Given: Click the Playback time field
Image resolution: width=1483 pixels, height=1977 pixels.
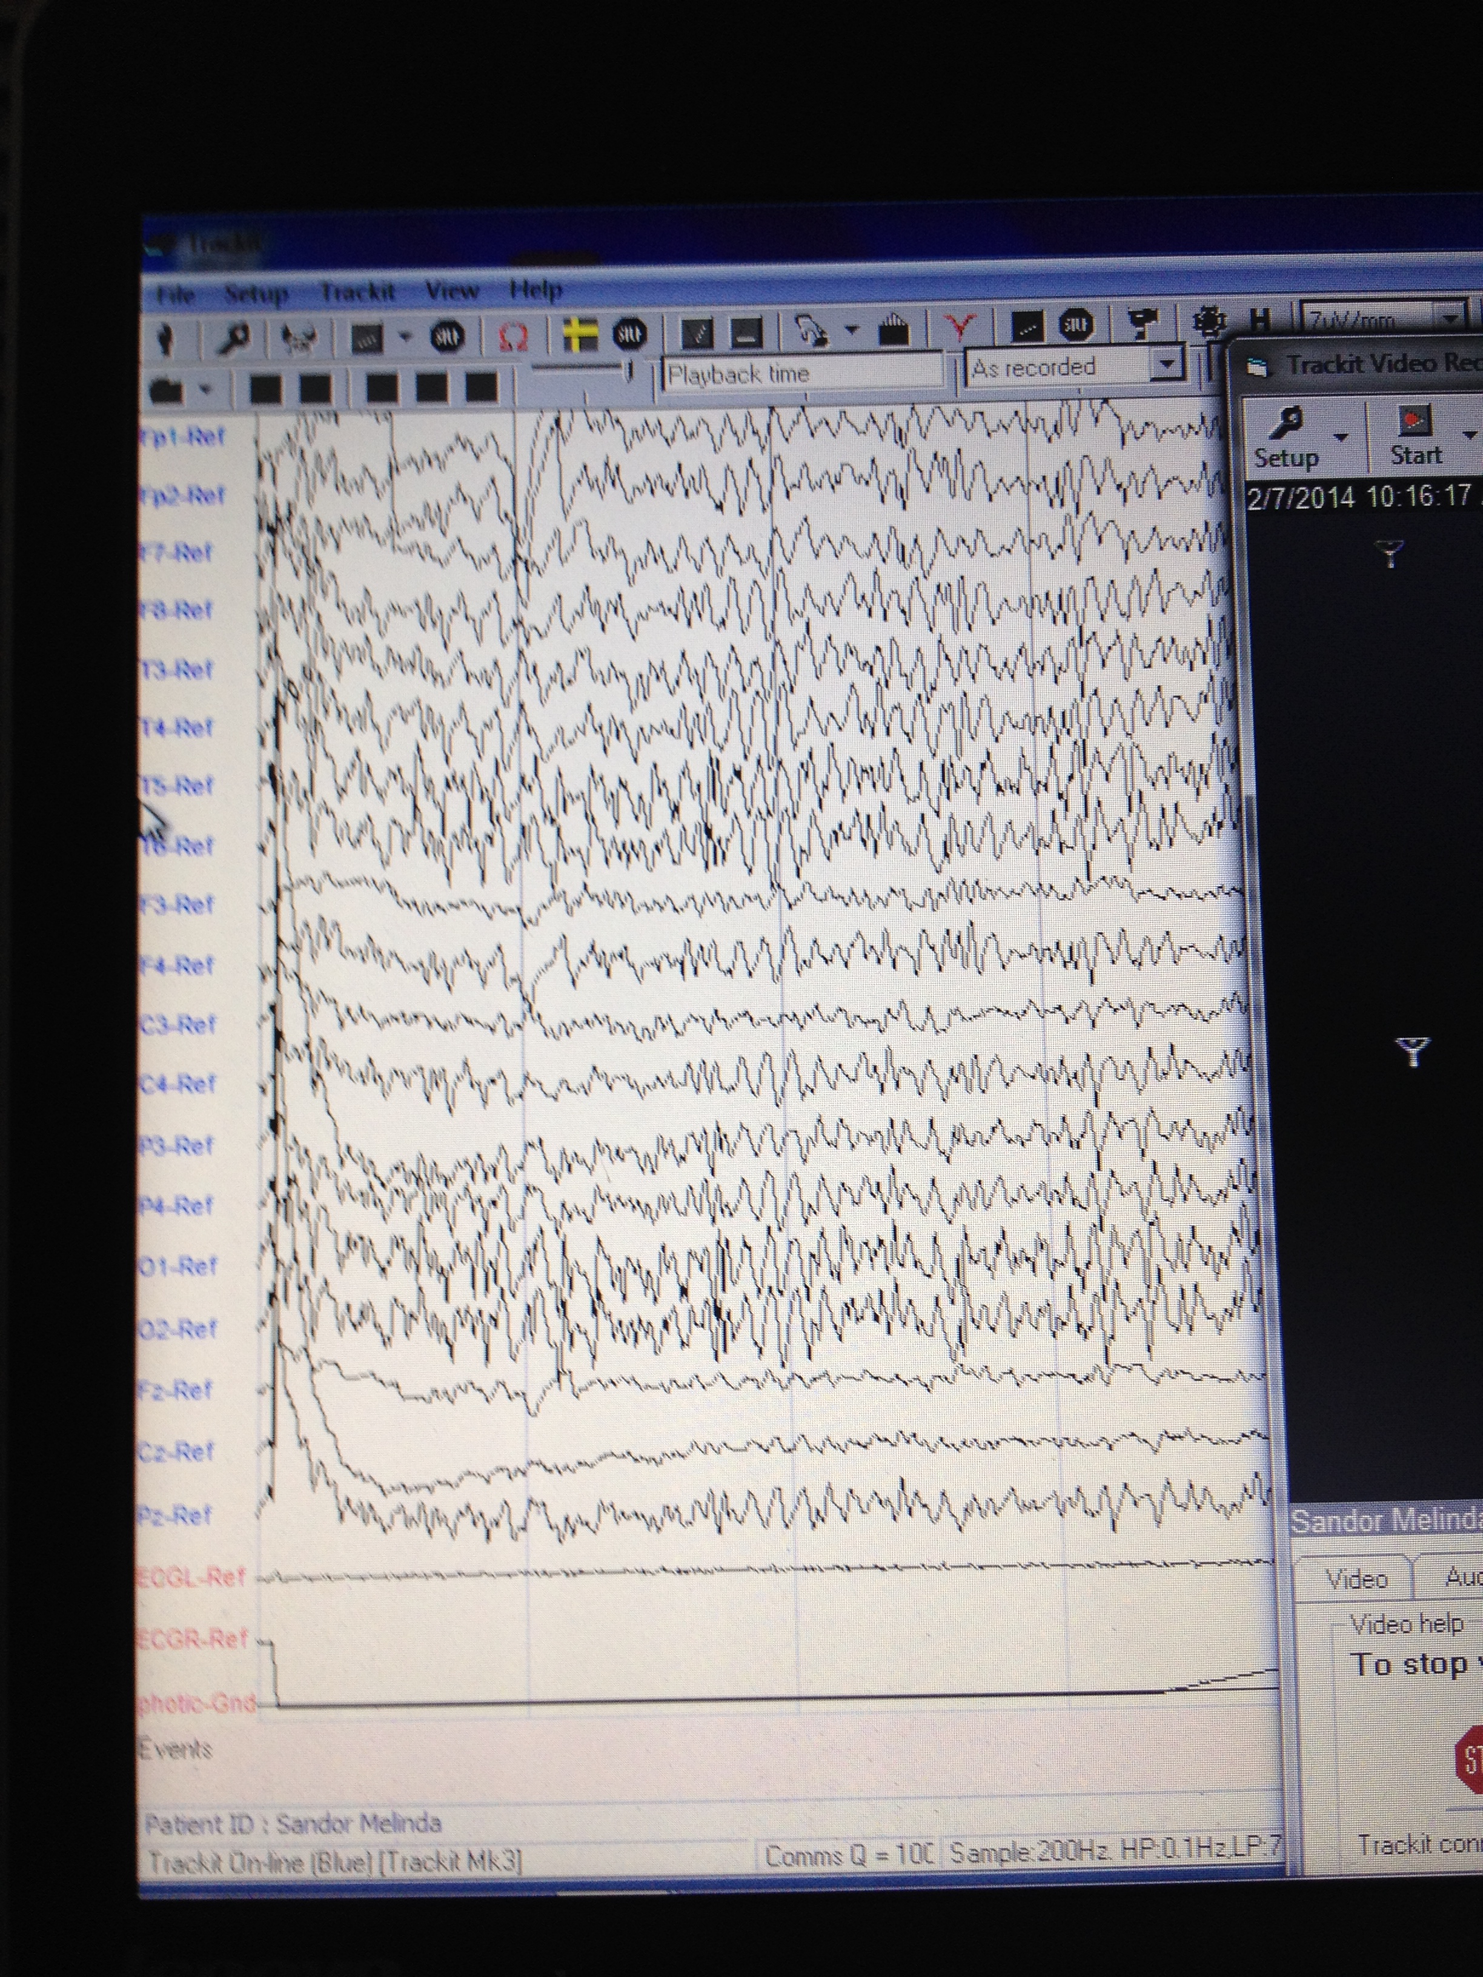Looking at the screenshot, I should 801,373.
